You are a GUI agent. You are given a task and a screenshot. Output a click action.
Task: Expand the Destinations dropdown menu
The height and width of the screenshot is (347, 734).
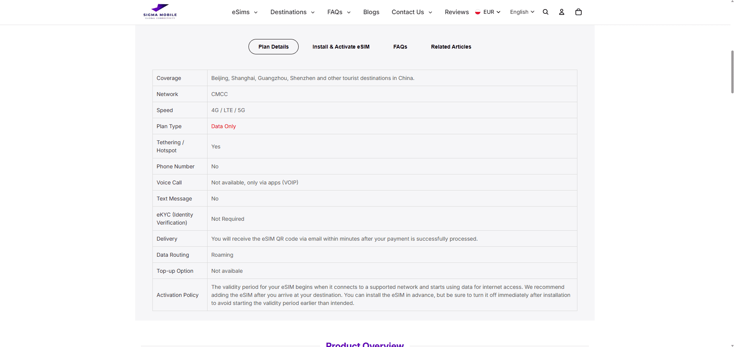pyautogui.click(x=293, y=12)
